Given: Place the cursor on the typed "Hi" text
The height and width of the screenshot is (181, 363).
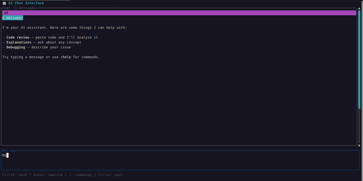Looking at the screenshot, I should click(x=4, y=155).
